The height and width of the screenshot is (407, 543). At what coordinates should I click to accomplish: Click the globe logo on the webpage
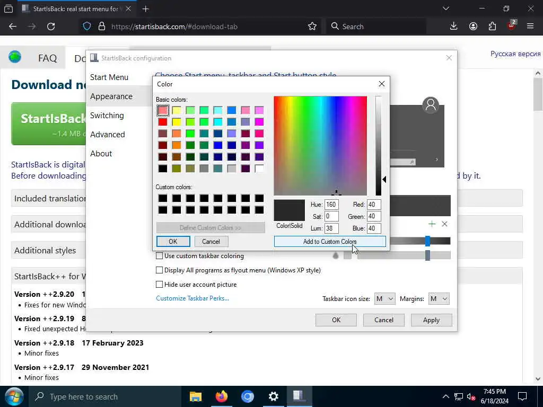pos(15,56)
